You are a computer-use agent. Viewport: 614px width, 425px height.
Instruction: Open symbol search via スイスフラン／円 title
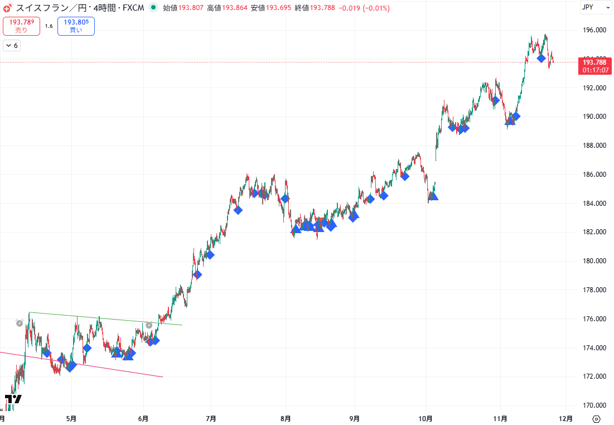point(50,8)
